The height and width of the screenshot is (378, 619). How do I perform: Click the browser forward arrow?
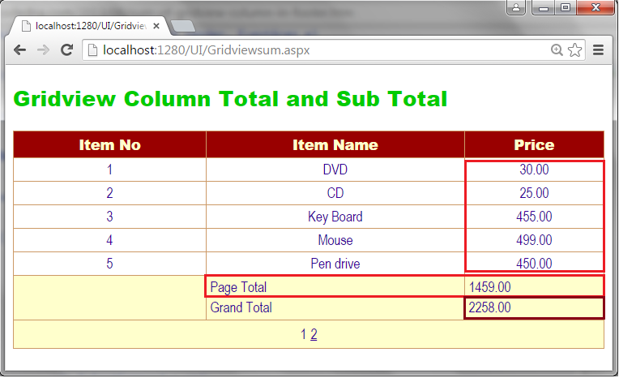coord(43,49)
